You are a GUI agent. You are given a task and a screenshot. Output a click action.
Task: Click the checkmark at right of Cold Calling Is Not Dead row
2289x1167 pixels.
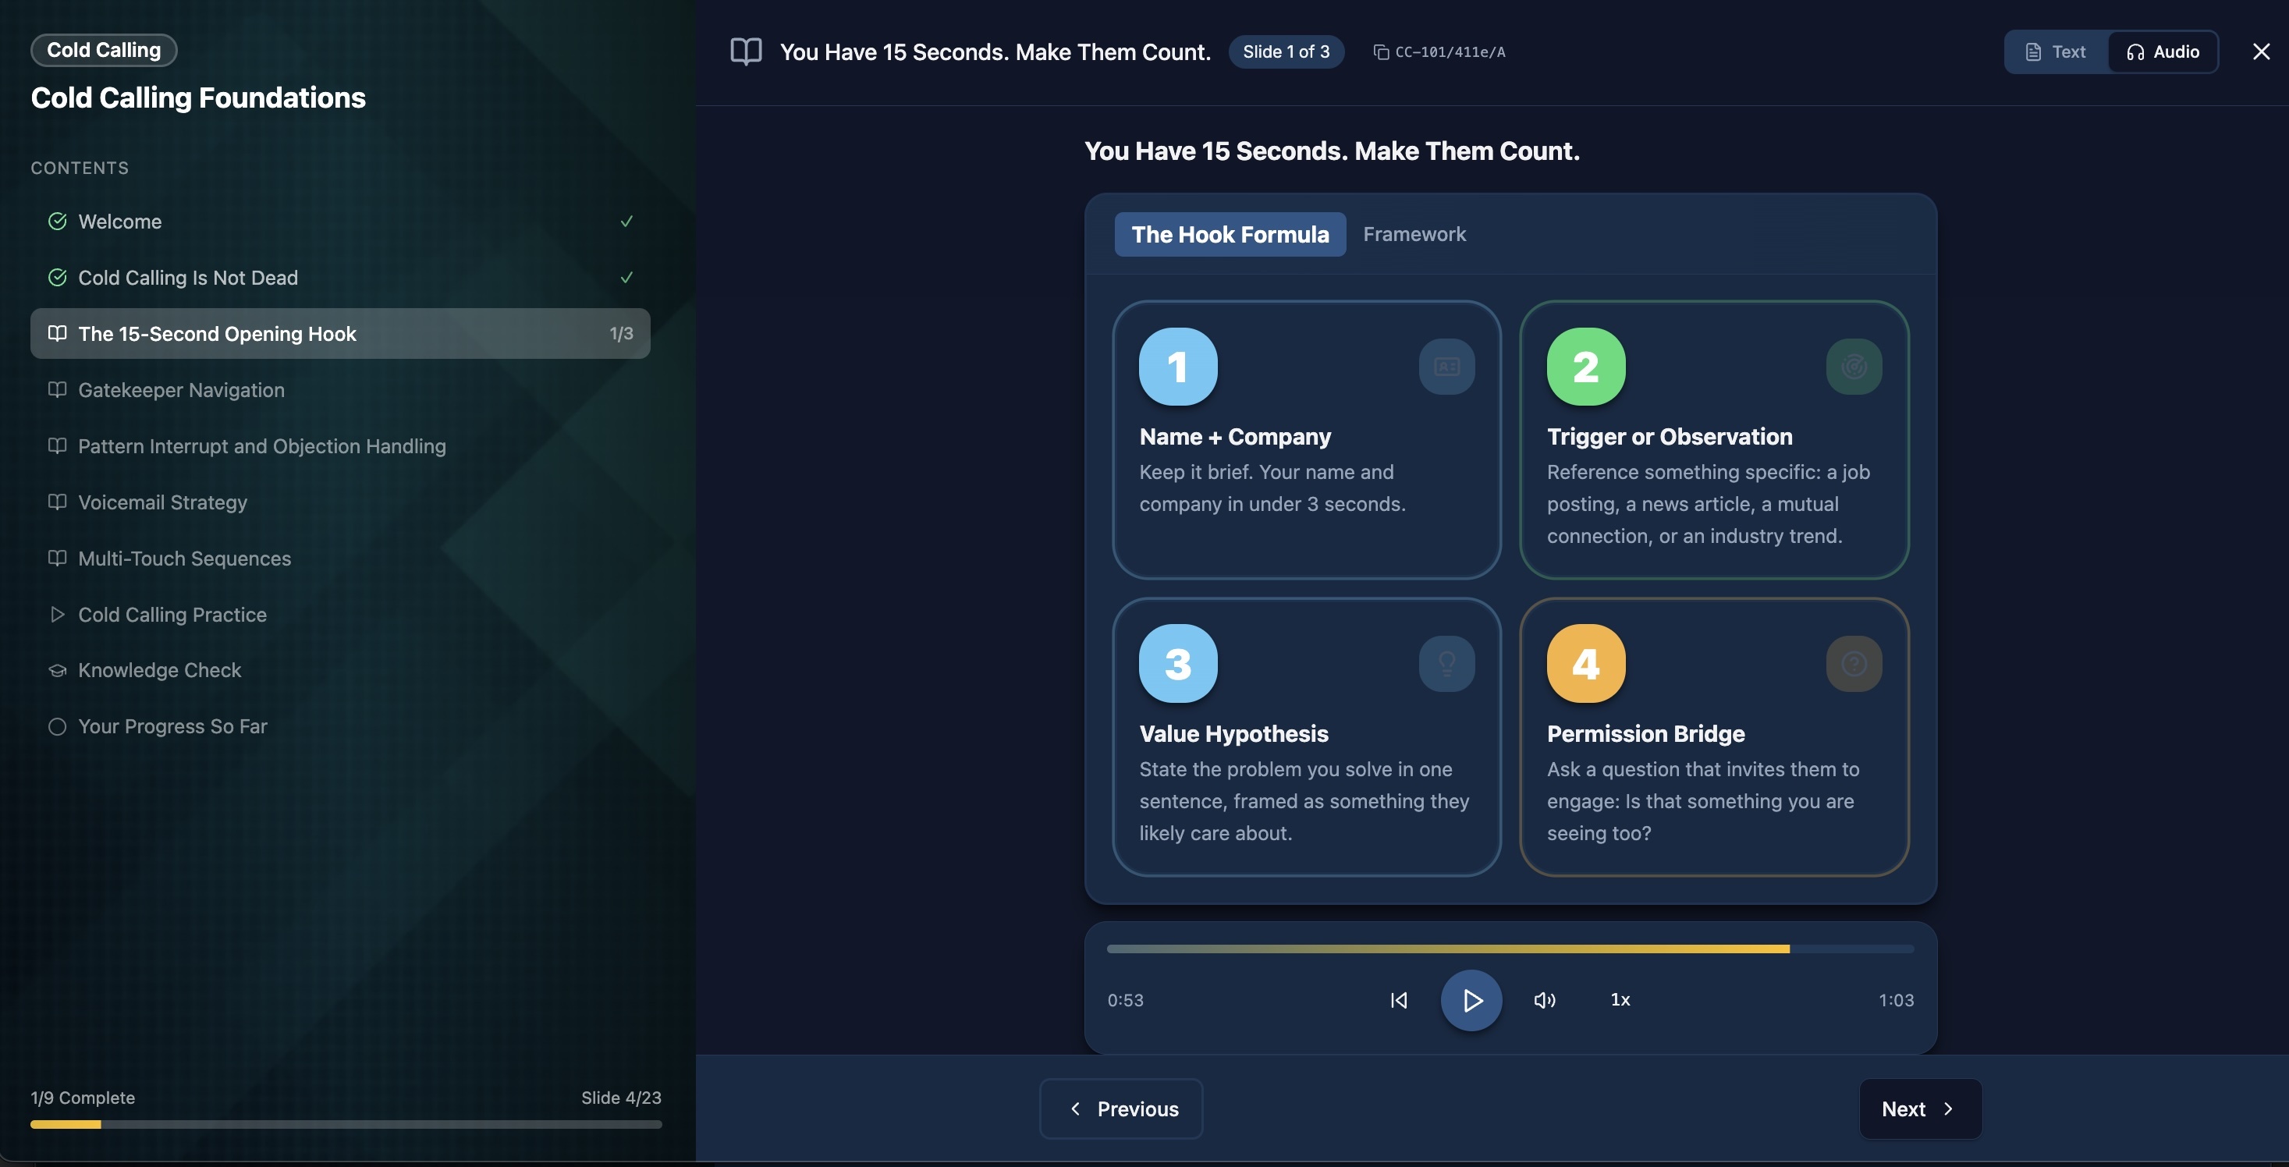coord(626,277)
